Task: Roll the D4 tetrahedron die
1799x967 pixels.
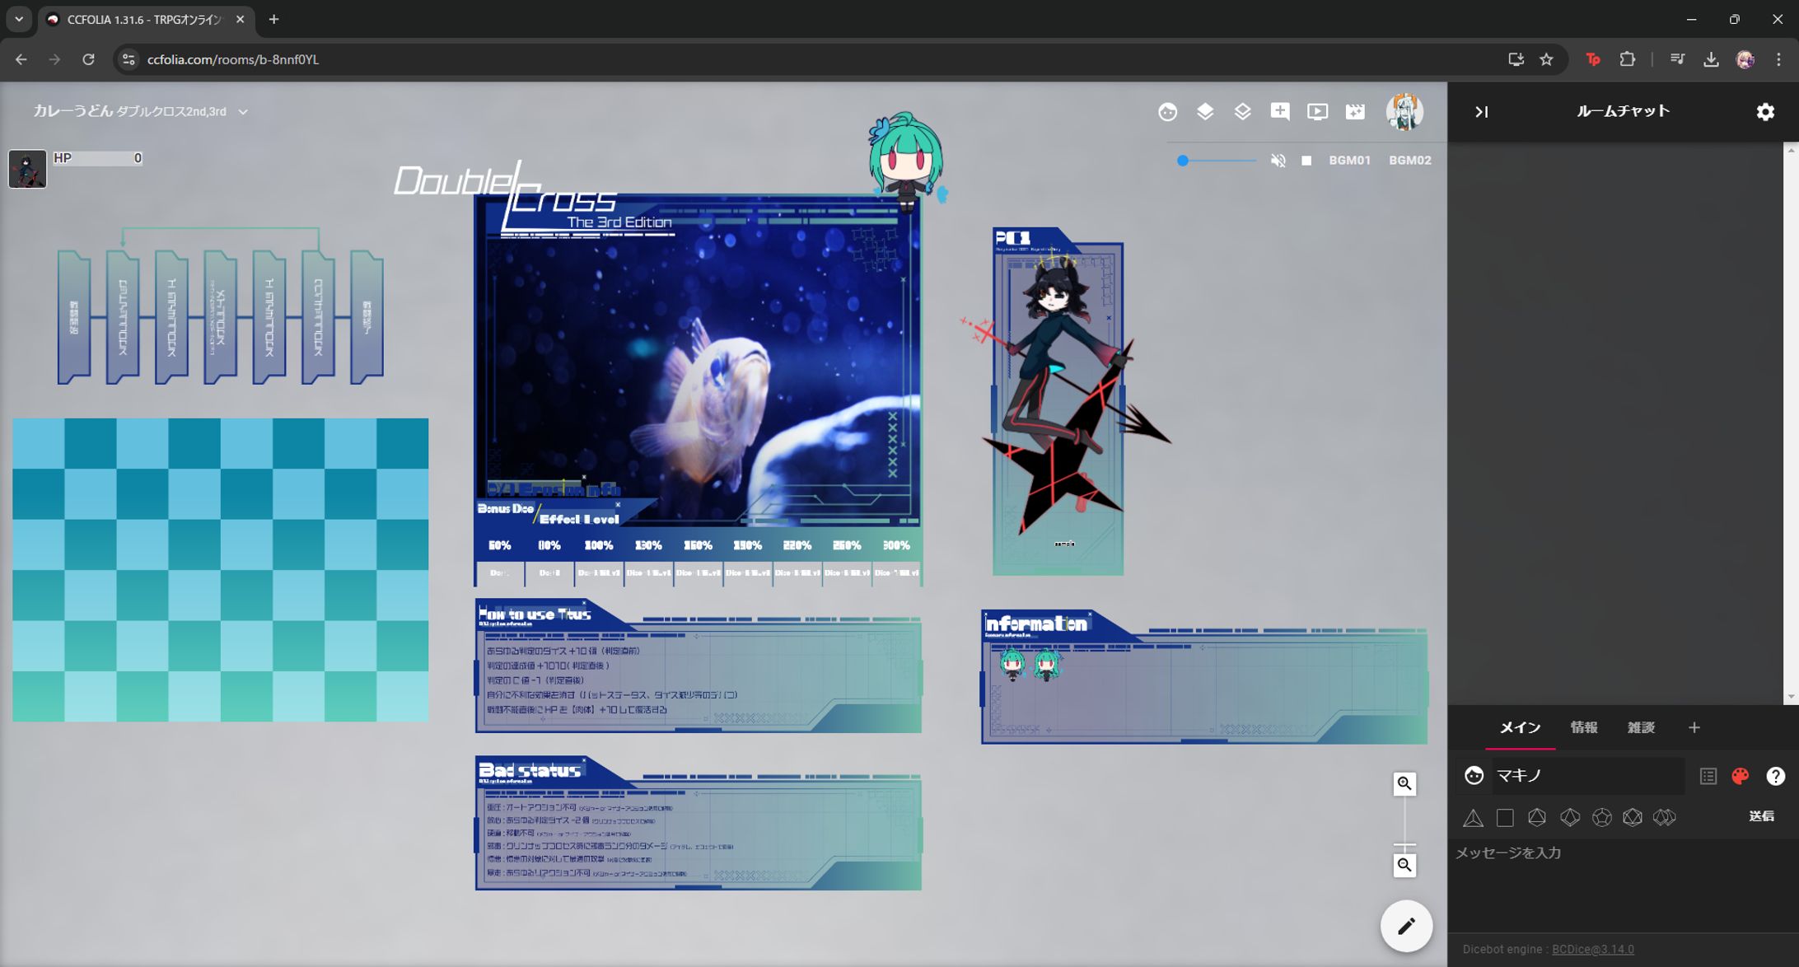Action: click(x=1473, y=817)
